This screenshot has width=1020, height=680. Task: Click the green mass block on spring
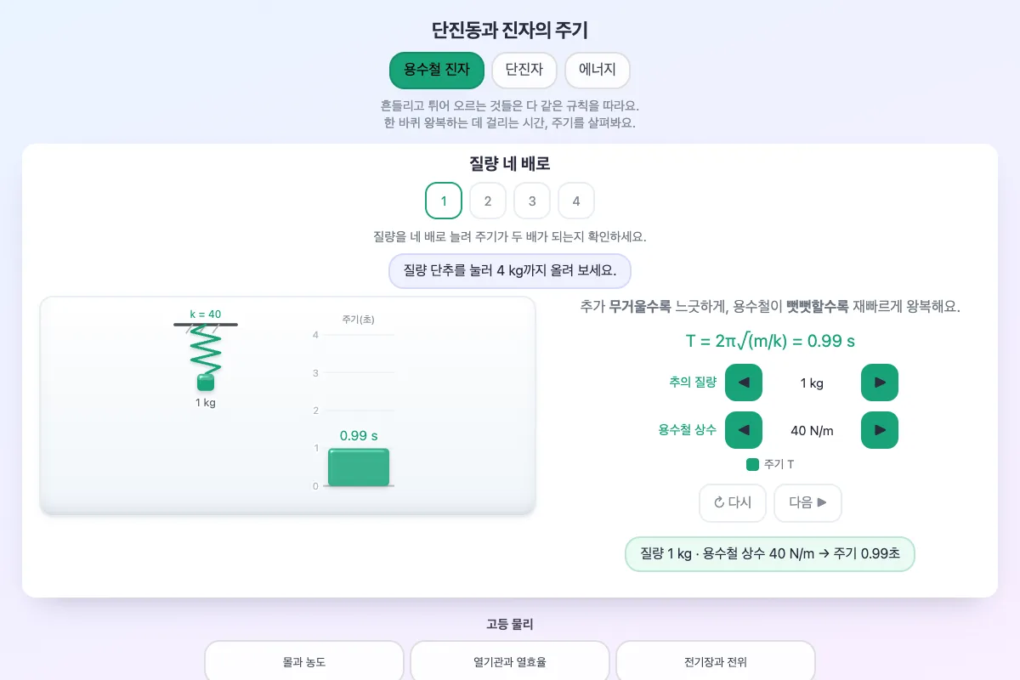[x=206, y=382]
